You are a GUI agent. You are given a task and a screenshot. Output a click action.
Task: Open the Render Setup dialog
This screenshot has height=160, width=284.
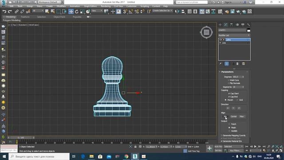click(x=227, y=12)
